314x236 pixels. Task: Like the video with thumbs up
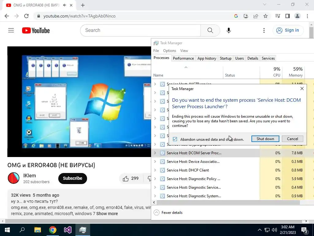pyautogui.click(x=131, y=179)
